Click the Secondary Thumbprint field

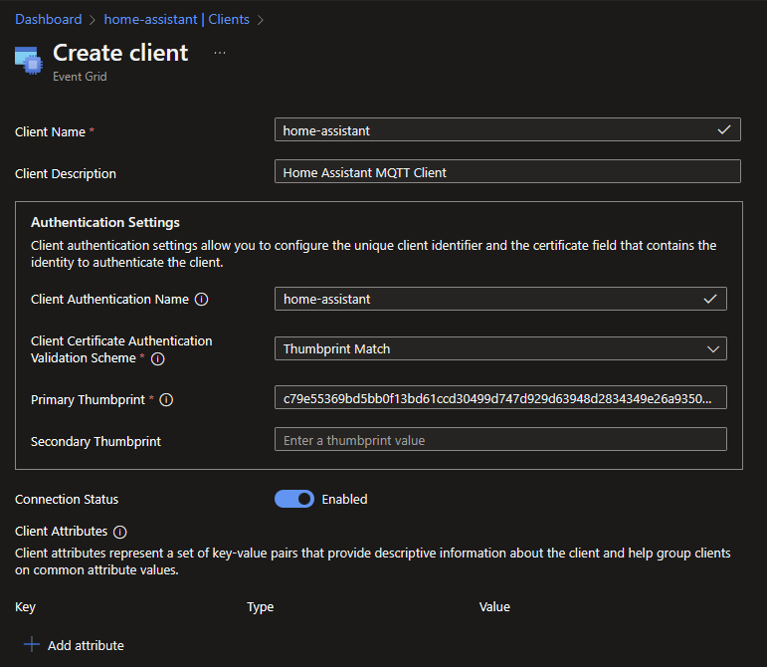tap(500, 439)
